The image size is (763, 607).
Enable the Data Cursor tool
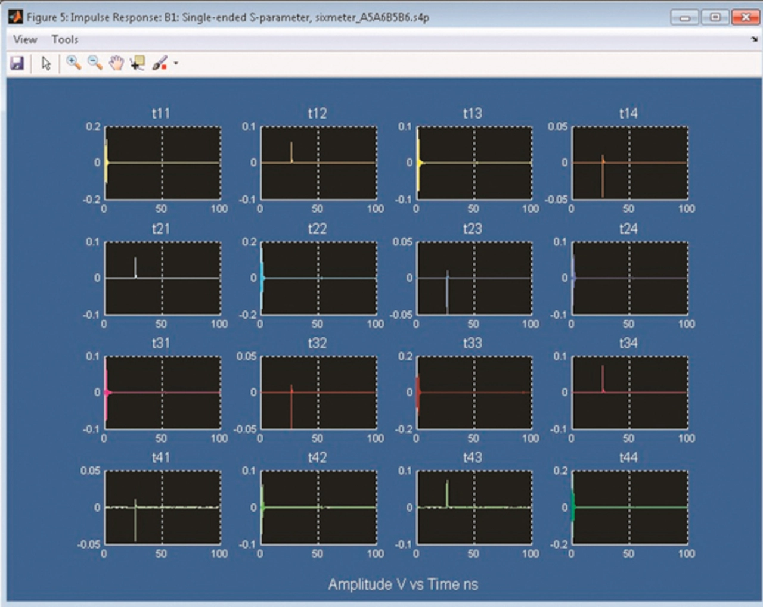tap(138, 63)
